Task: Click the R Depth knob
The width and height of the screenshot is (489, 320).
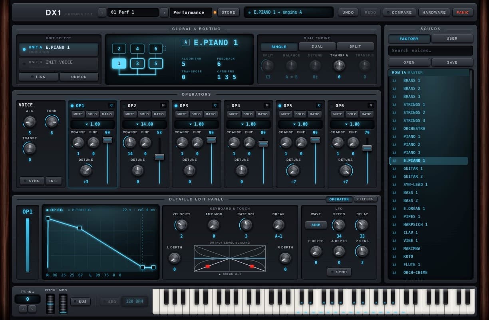Action: [285, 258]
